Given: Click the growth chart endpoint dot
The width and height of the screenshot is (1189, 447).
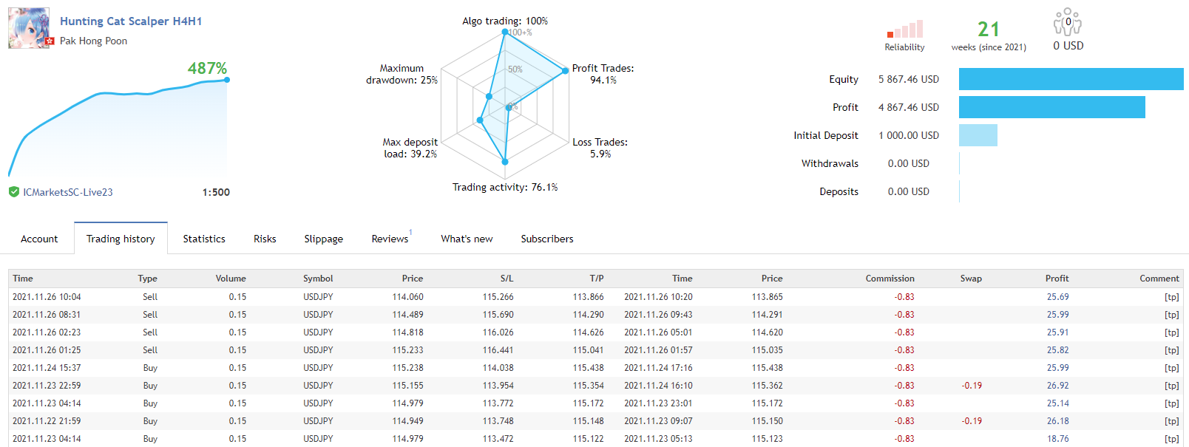Looking at the screenshot, I should pyautogui.click(x=226, y=80).
